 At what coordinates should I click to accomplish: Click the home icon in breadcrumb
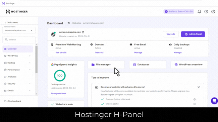(x=68, y=23)
